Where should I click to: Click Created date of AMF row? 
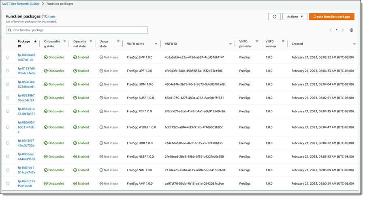pos(322,183)
